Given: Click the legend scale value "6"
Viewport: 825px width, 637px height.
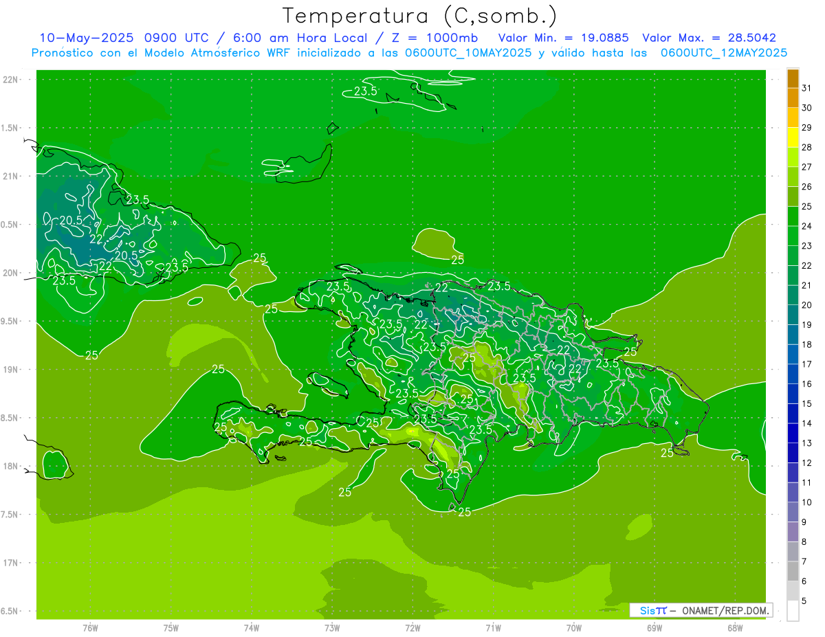Looking at the screenshot, I should pos(804,581).
